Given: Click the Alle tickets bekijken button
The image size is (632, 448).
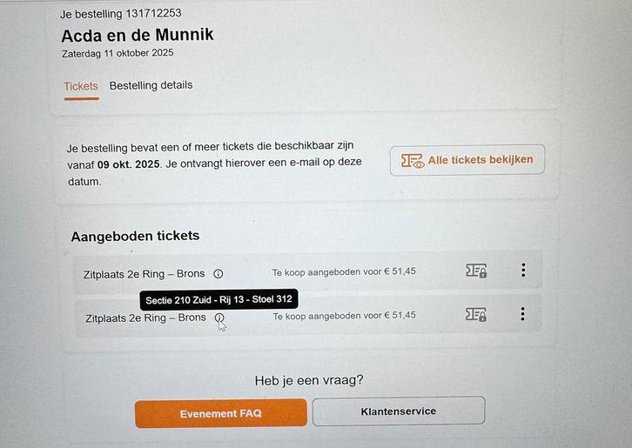Looking at the screenshot, I should click(x=467, y=160).
